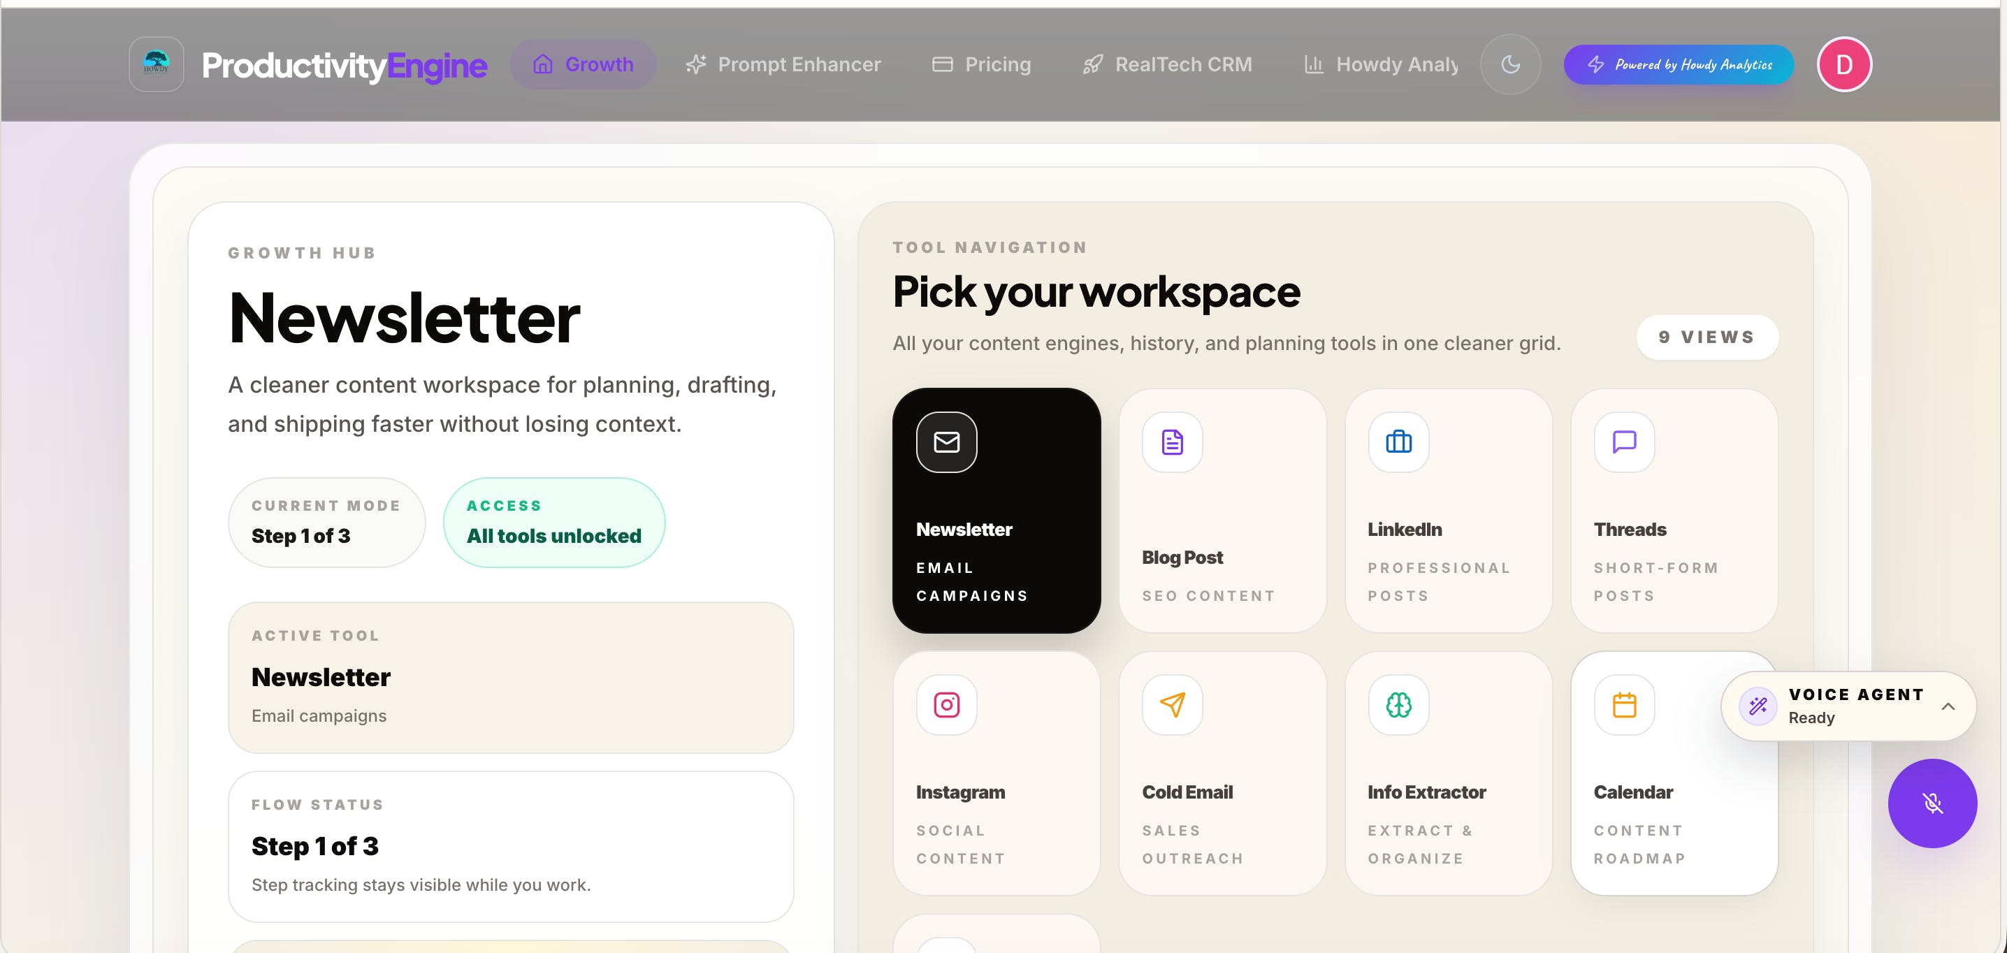Open the user avatar D menu

point(1843,64)
